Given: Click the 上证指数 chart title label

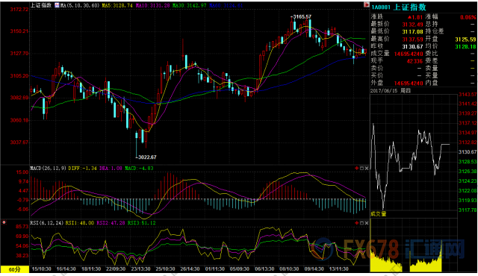Looking at the screenshot, I should [41, 5].
